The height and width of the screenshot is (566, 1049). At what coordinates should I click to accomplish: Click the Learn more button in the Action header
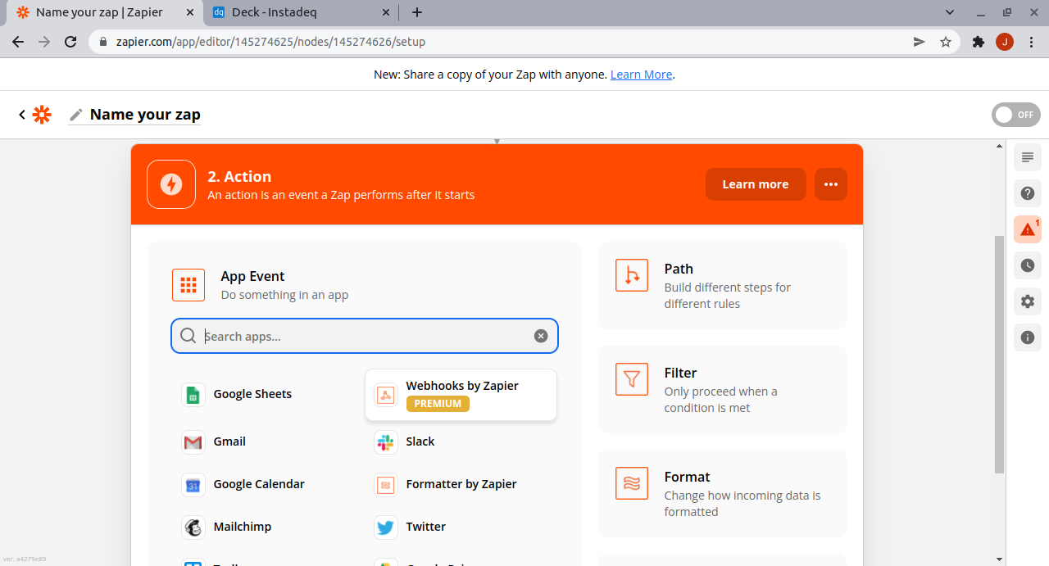click(756, 184)
